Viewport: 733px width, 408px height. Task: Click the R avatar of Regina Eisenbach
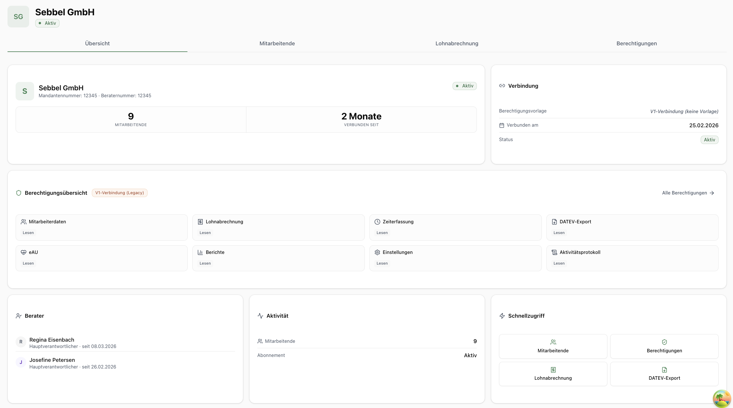pos(21,342)
